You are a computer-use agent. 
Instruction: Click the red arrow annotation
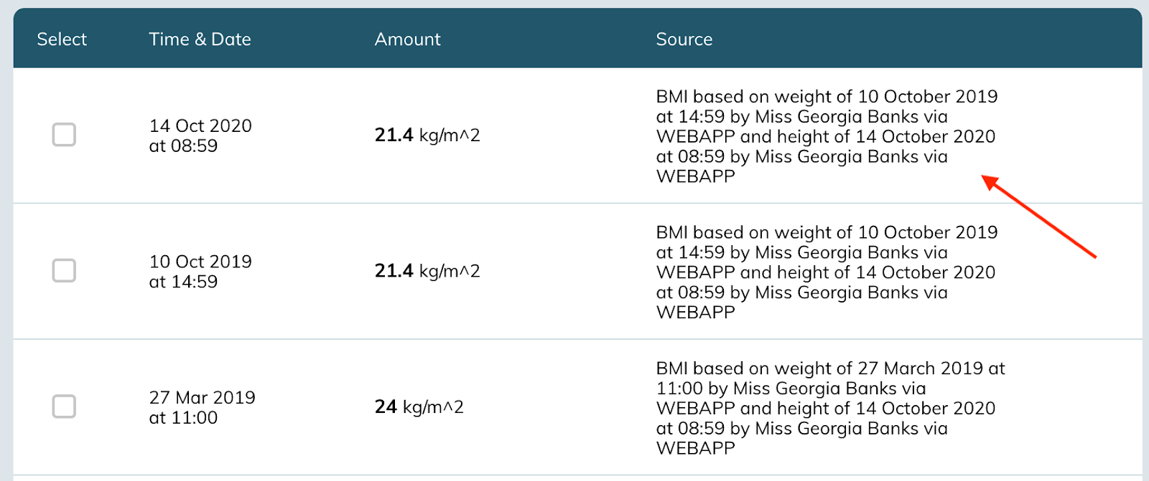point(1038,216)
